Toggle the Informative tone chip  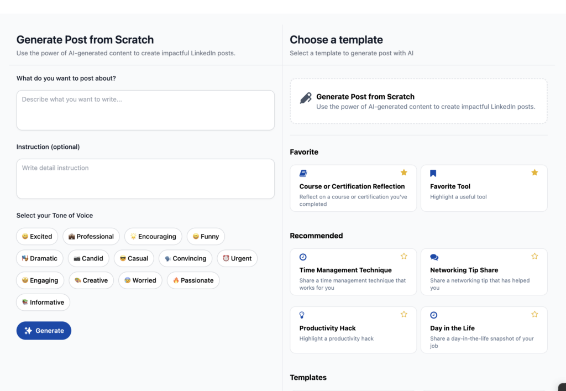click(43, 302)
